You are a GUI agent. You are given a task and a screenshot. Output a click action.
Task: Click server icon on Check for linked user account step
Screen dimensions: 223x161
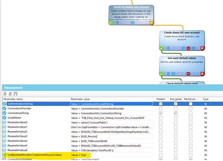coord(117,23)
